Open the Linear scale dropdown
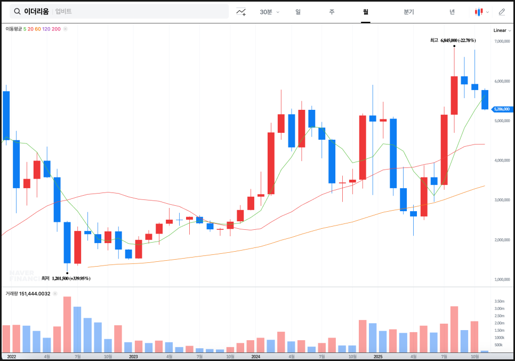This screenshot has width=515, height=361. [x=502, y=30]
